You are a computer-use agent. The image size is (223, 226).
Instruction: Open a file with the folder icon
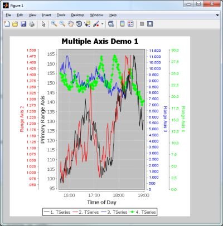(15, 24)
